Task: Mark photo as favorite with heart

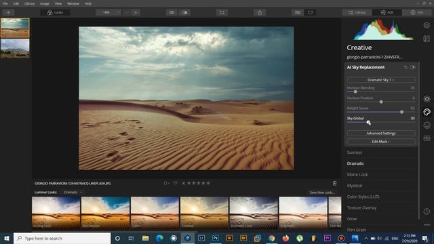Action: point(175,183)
